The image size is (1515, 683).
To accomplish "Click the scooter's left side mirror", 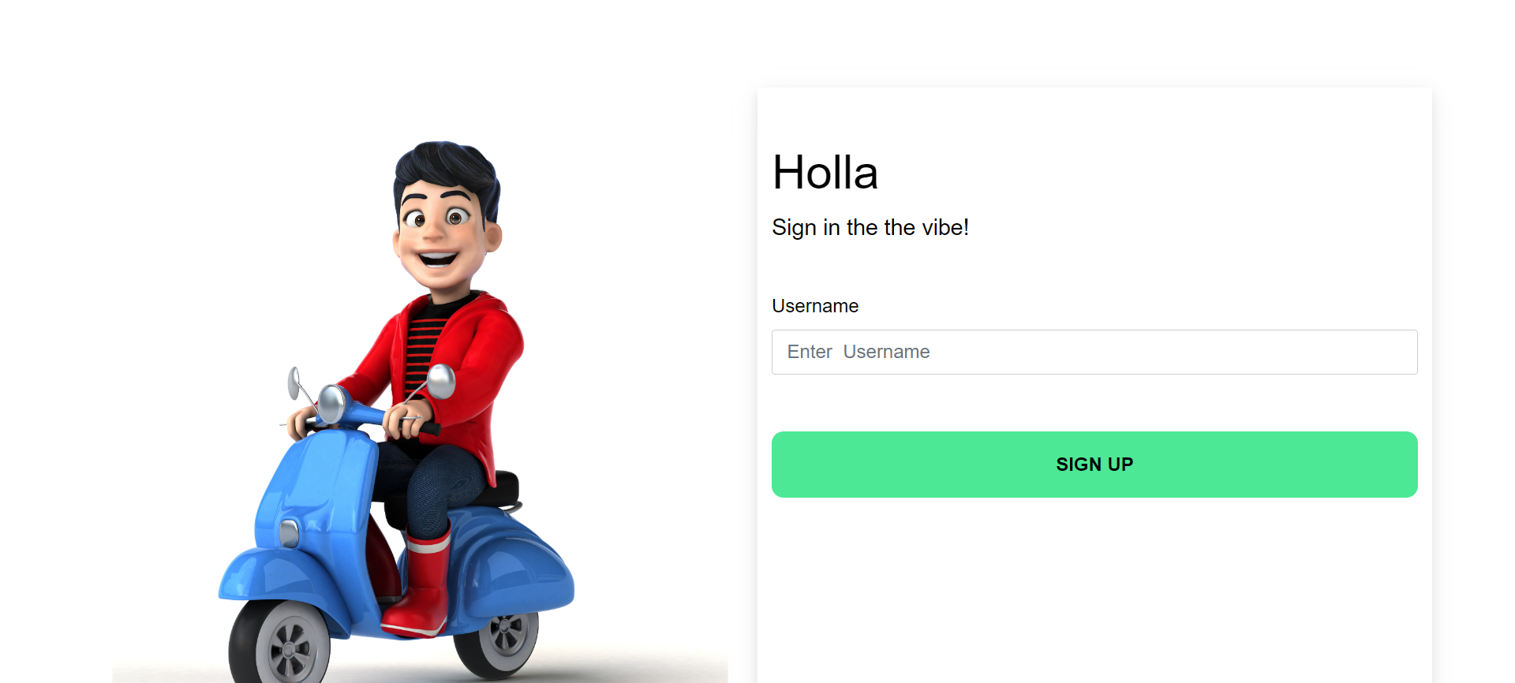I will (294, 383).
